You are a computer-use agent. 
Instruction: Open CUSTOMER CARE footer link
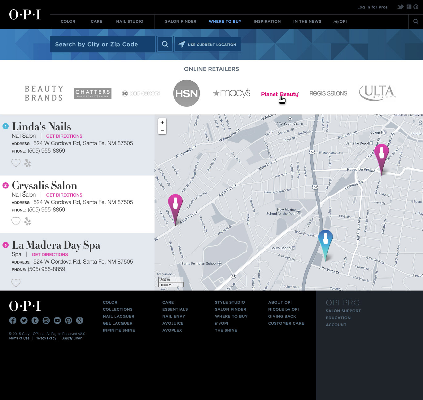click(x=286, y=323)
